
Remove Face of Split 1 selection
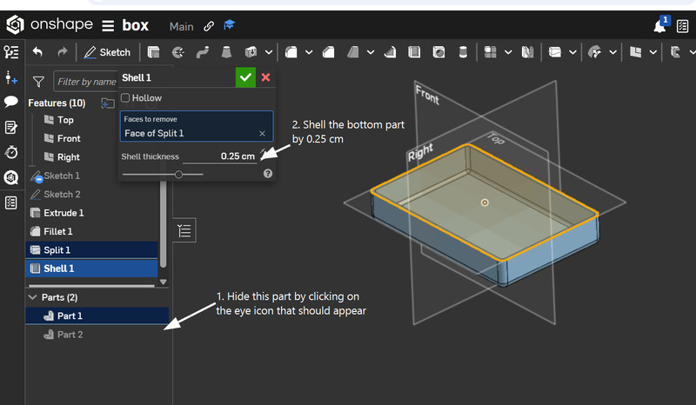click(x=263, y=134)
